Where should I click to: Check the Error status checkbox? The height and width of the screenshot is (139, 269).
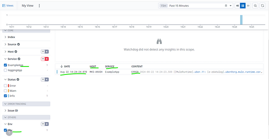[x=5, y=86]
